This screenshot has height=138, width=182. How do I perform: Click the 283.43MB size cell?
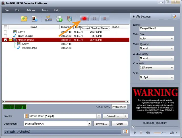click(96, 32)
